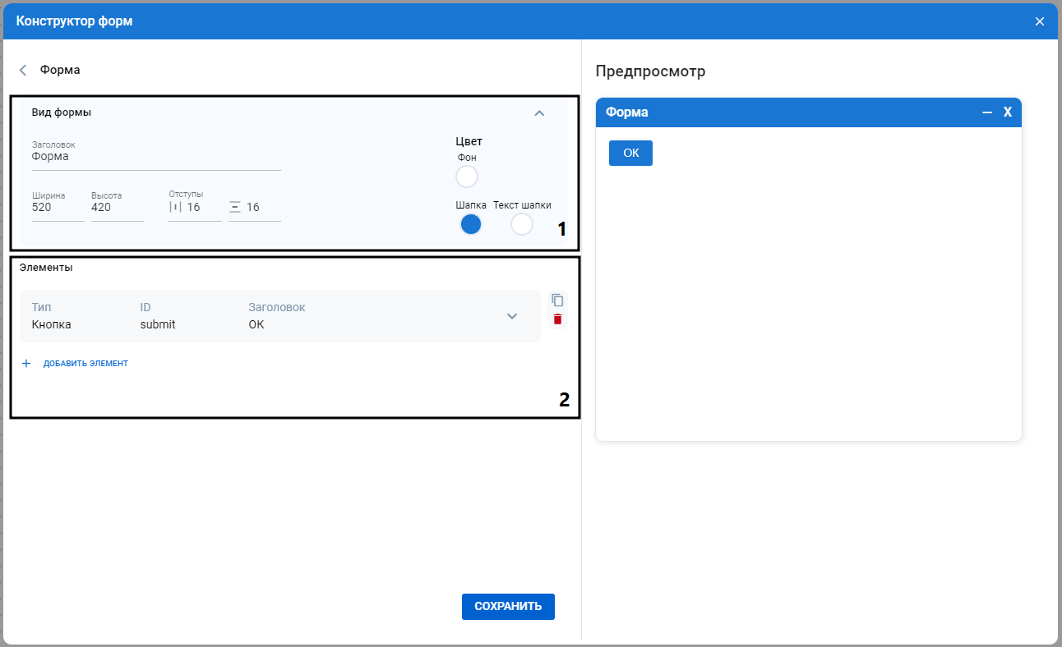1062x647 pixels.
Task: Collapse the Вид формы section
Action: tap(539, 113)
